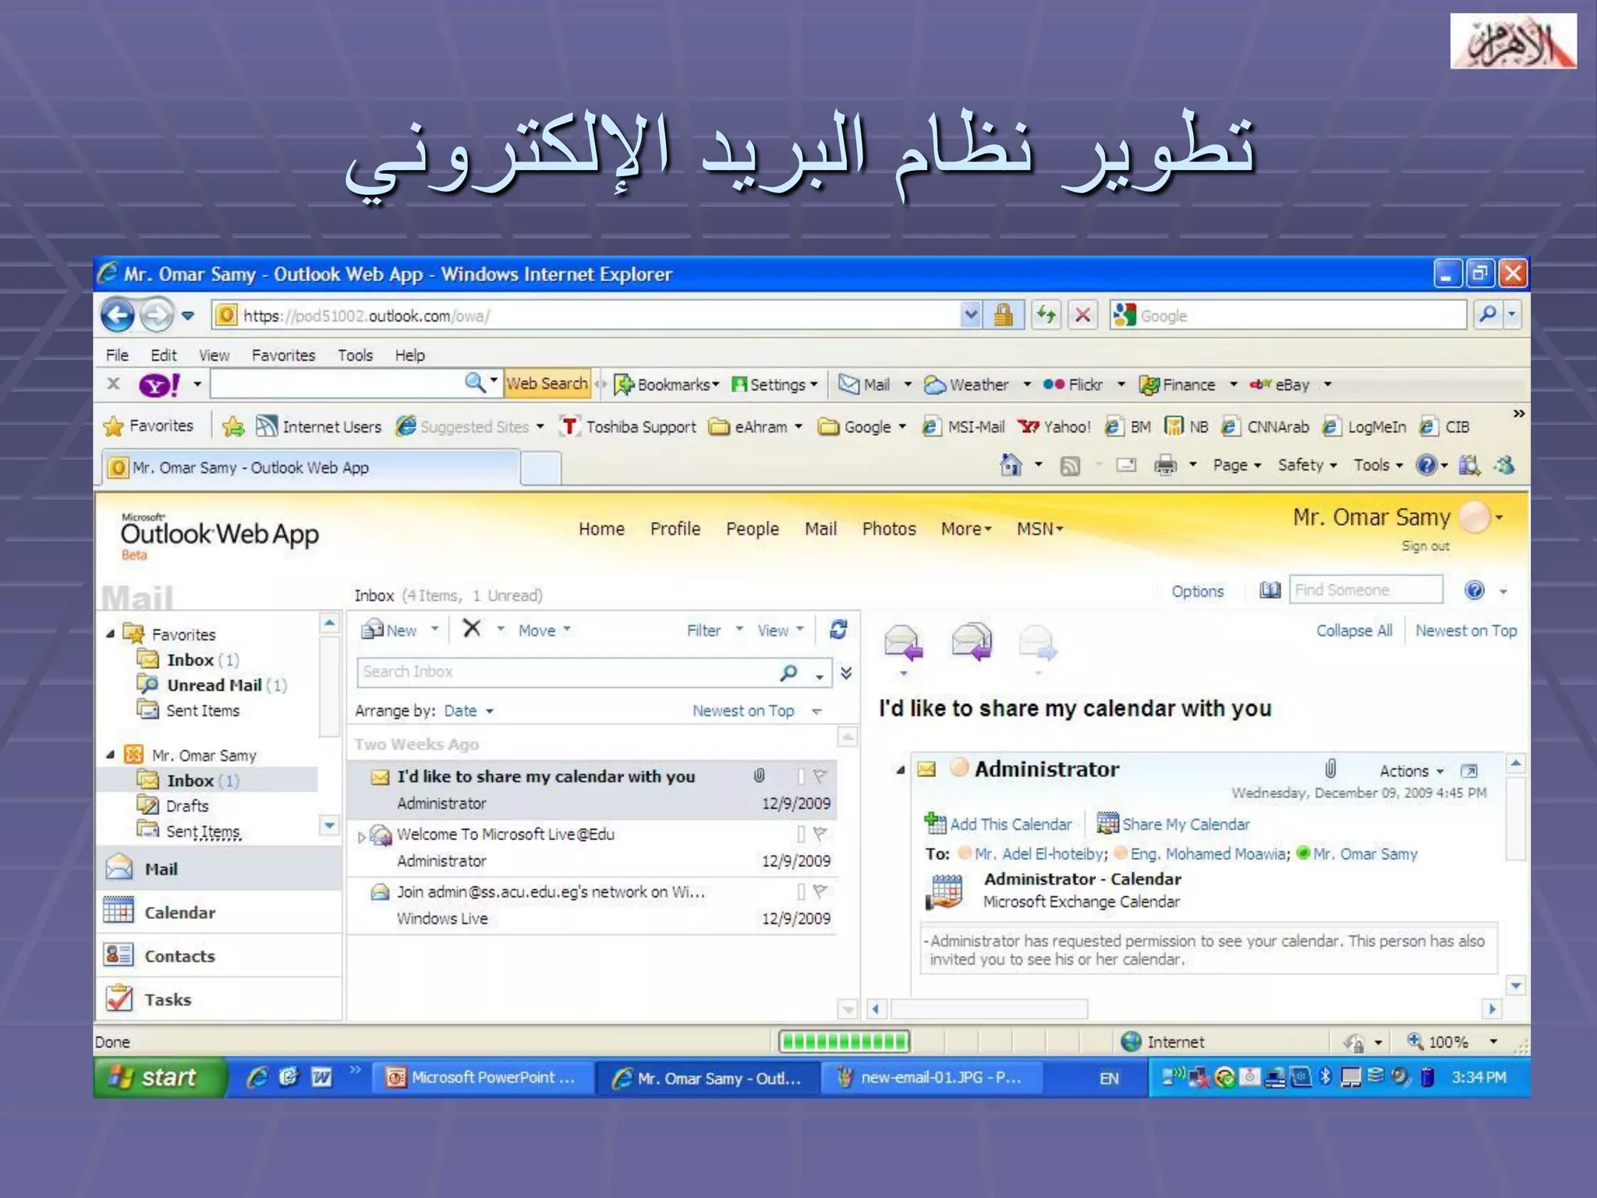Open message in new window icon beside Actions
The image size is (1597, 1198).
click(x=1469, y=771)
